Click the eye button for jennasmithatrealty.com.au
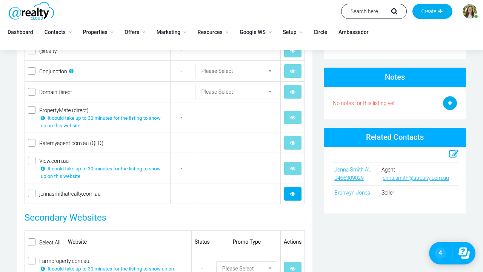483x272 pixels. [x=293, y=194]
